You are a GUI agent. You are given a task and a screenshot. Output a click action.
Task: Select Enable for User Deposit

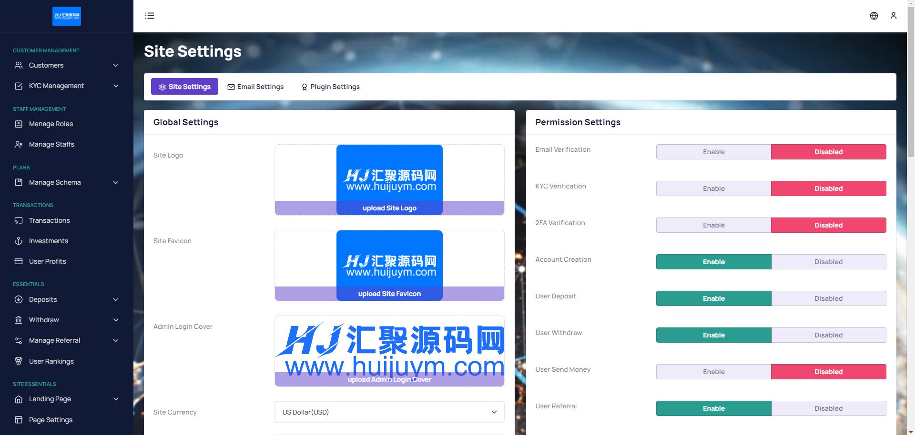[x=713, y=298]
